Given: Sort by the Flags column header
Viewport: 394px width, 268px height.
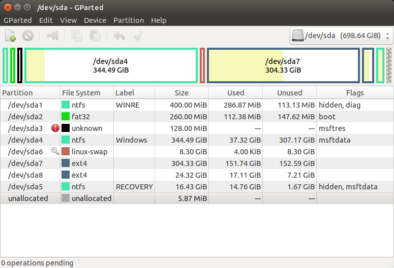Looking at the screenshot, I should click(x=355, y=93).
